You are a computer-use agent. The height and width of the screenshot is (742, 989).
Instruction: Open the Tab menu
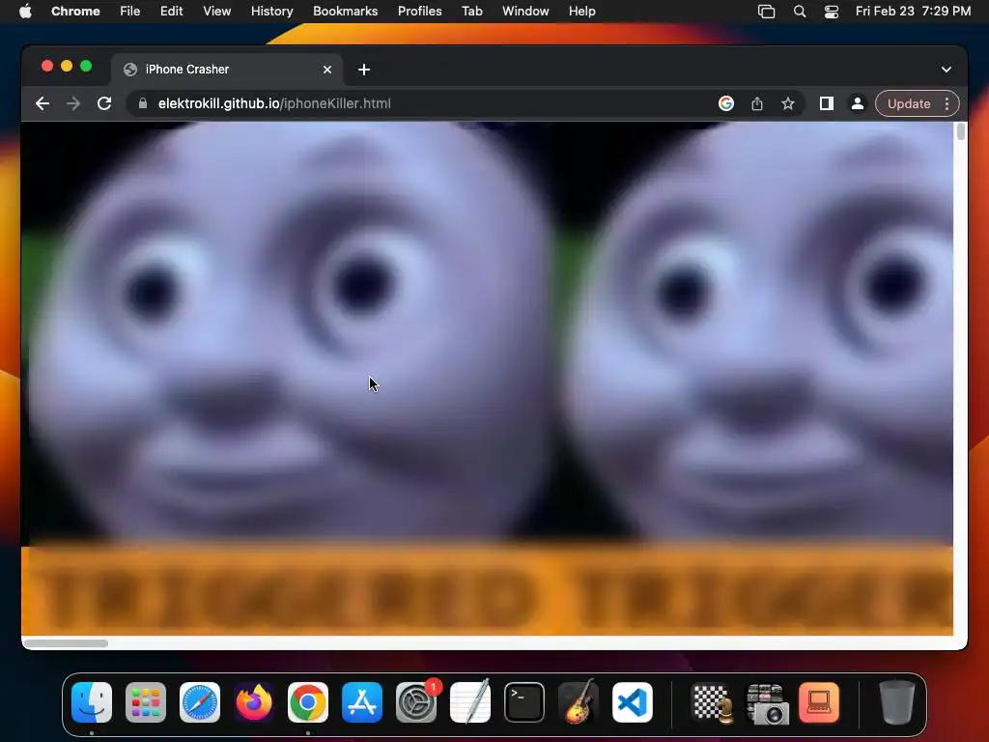pyautogui.click(x=471, y=12)
